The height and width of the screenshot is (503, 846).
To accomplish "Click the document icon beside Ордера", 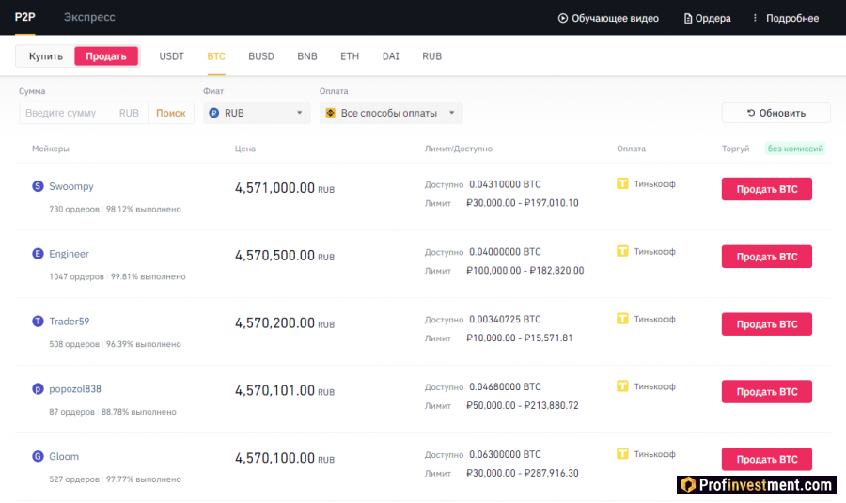I will (x=688, y=19).
